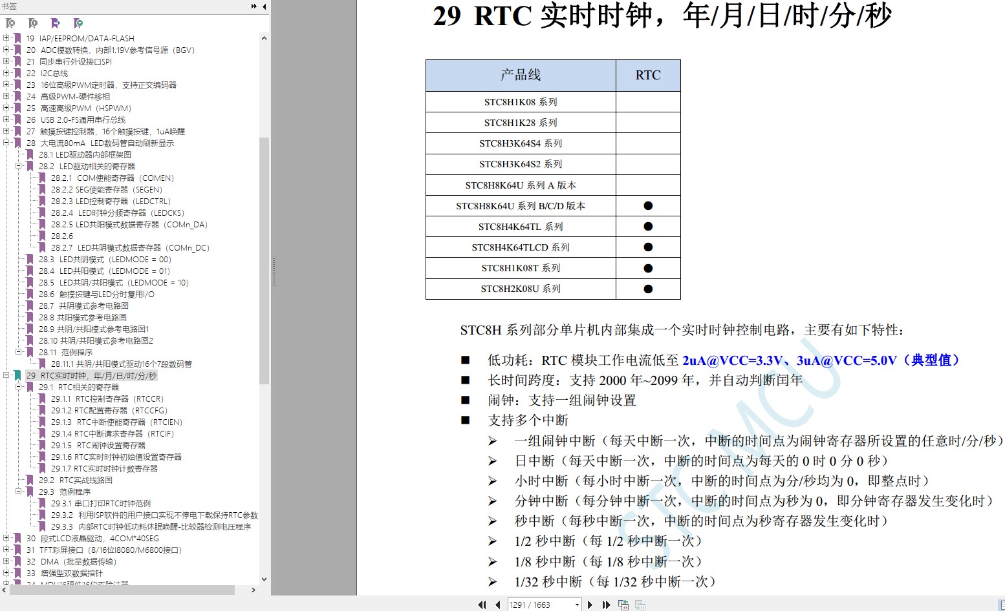Collapse bookmark 28 大电流80mA LED
The width and height of the screenshot is (1005, 611).
pos(6,143)
